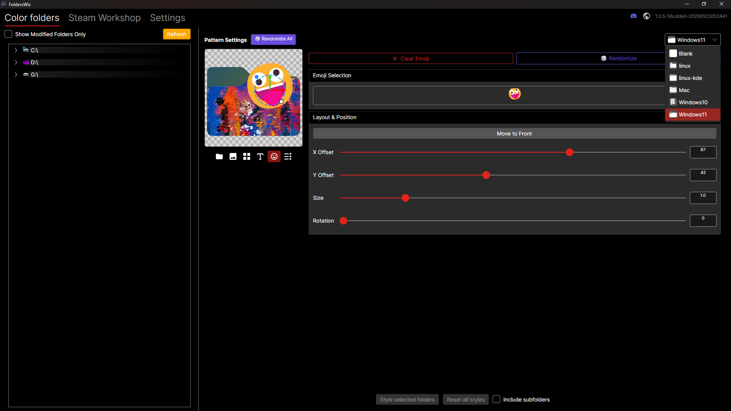This screenshot has height=411, width=731.
Task: Click the X Offset value field
Action: click(703, 152)
